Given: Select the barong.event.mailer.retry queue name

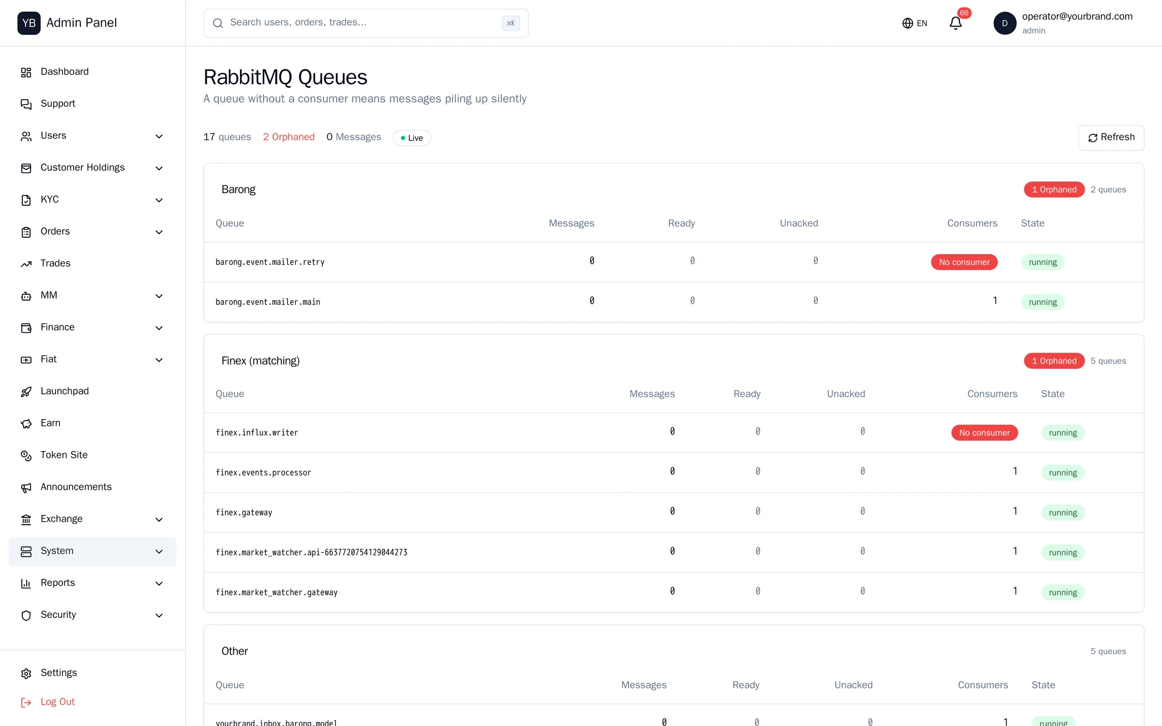Looking at the screenshot, I should click(x=270, y=262).
